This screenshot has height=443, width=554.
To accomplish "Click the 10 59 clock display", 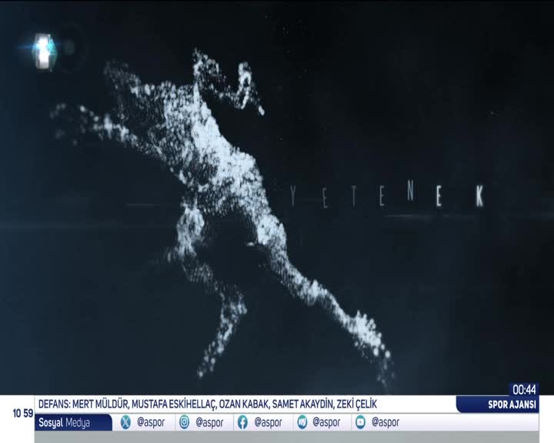I will point(22,413).
